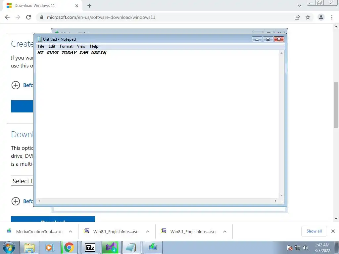Screen dimensions: 339x254
Task: Open Notepad File menu
Action: (41, 46)
